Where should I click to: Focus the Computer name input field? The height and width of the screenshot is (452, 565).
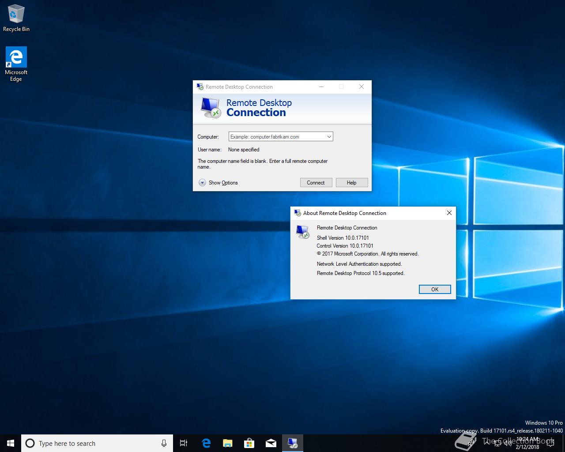click(x=281, y=137)
